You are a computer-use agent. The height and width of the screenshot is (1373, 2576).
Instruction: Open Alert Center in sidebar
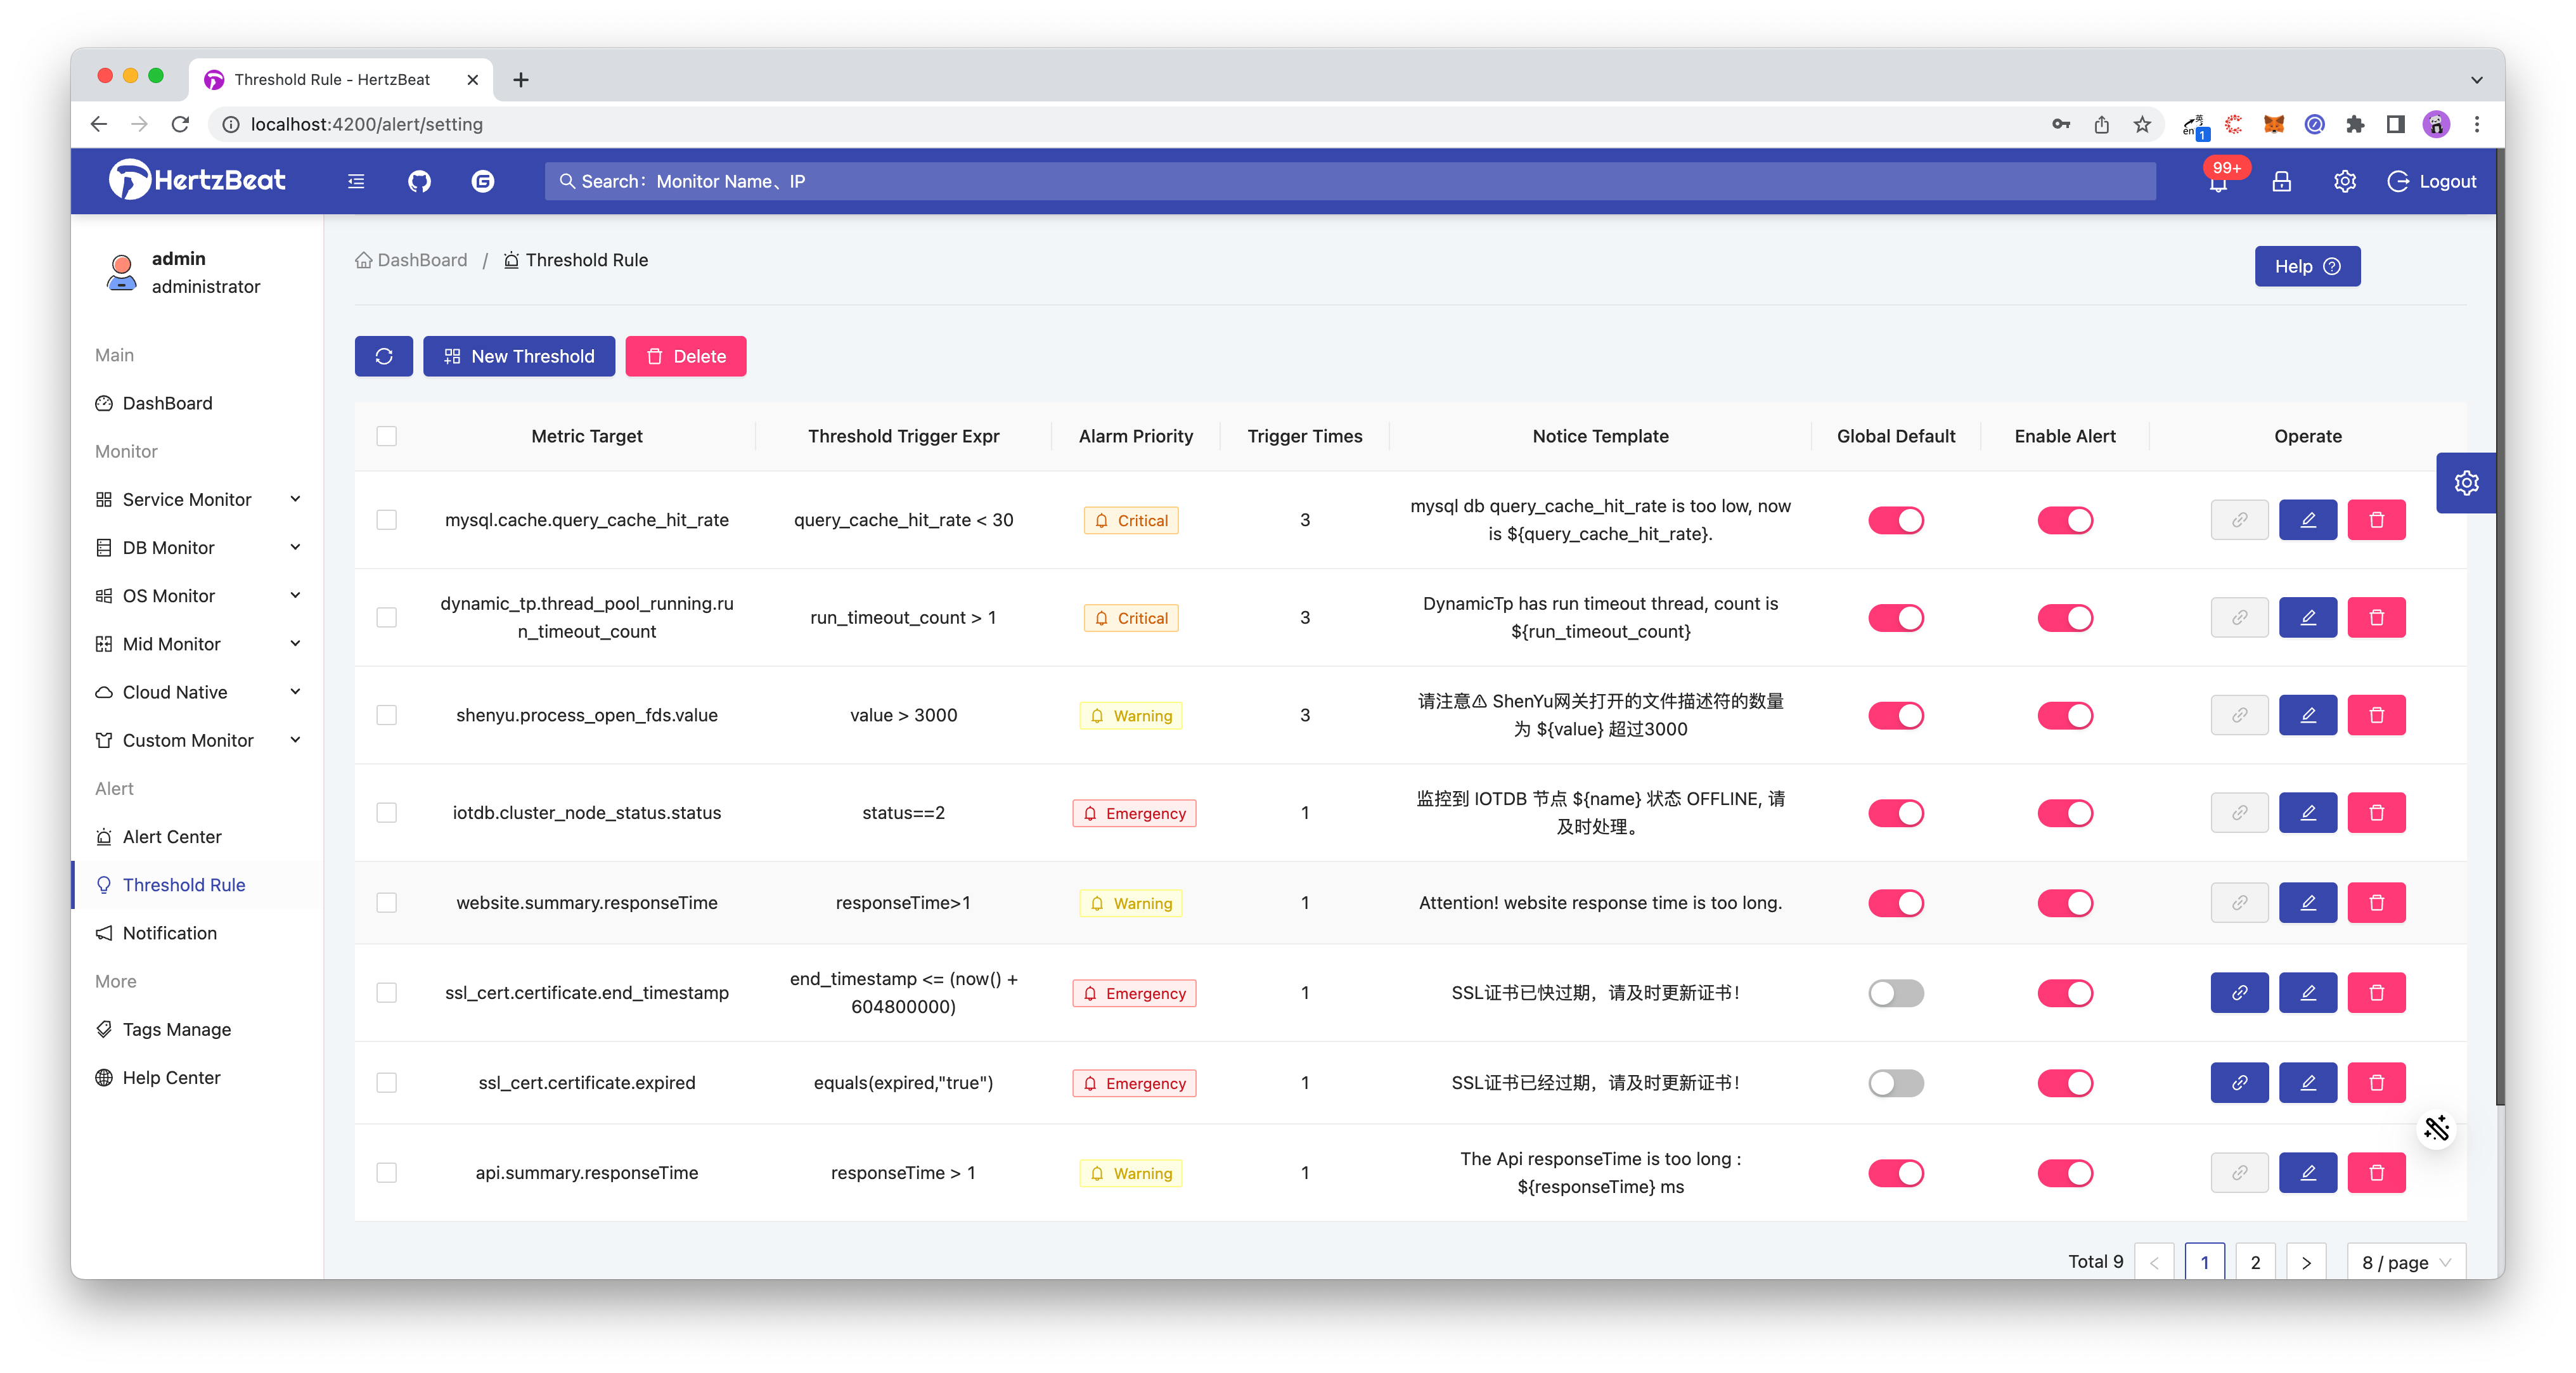pyautogui.click(x=172, y=836)
